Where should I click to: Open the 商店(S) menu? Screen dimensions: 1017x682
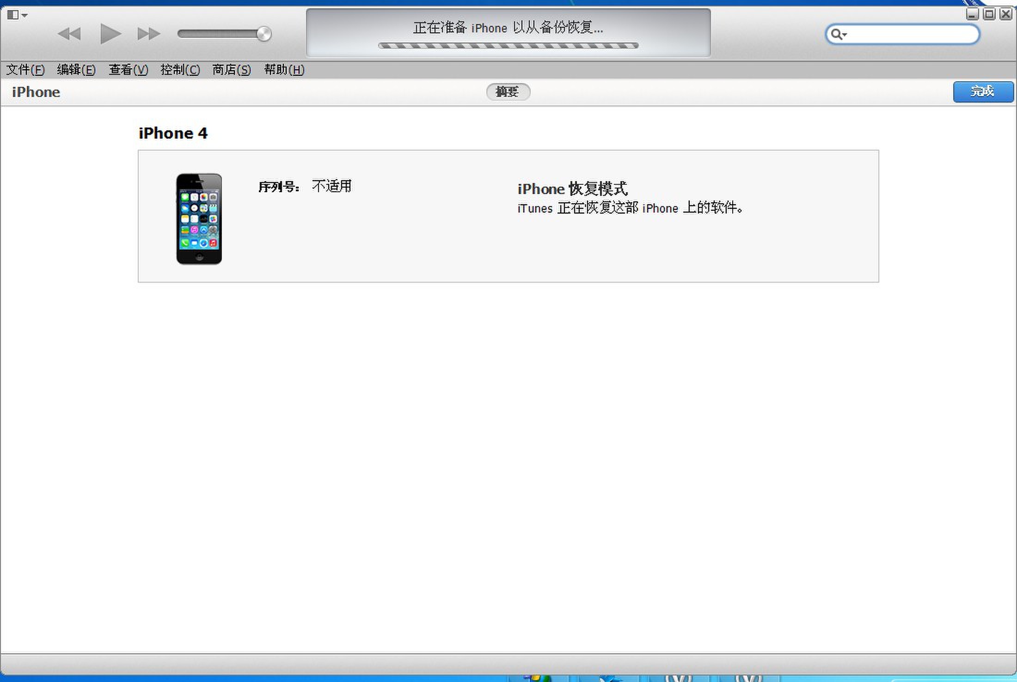(232, 70)
